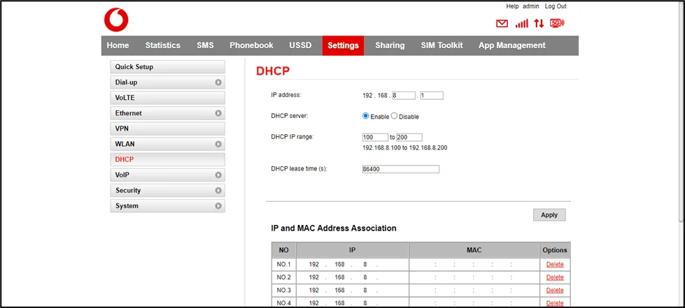Image resolution: width=685 pixels, height=308 pixels.
Task: Delete association row NO.3
Action: coord(555,290)
